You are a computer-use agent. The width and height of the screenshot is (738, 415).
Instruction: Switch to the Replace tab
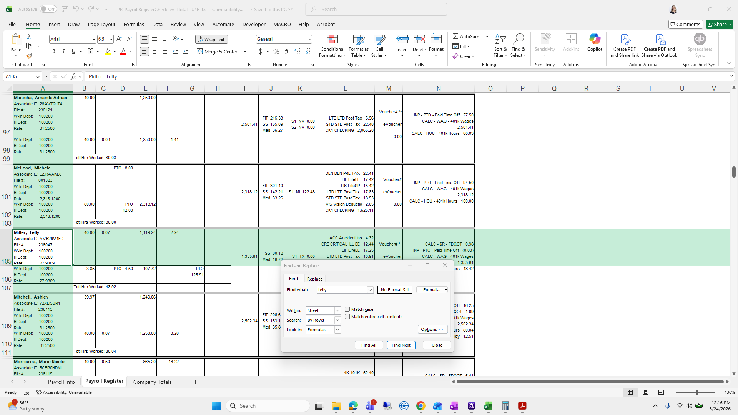click(x=314, y=279)
